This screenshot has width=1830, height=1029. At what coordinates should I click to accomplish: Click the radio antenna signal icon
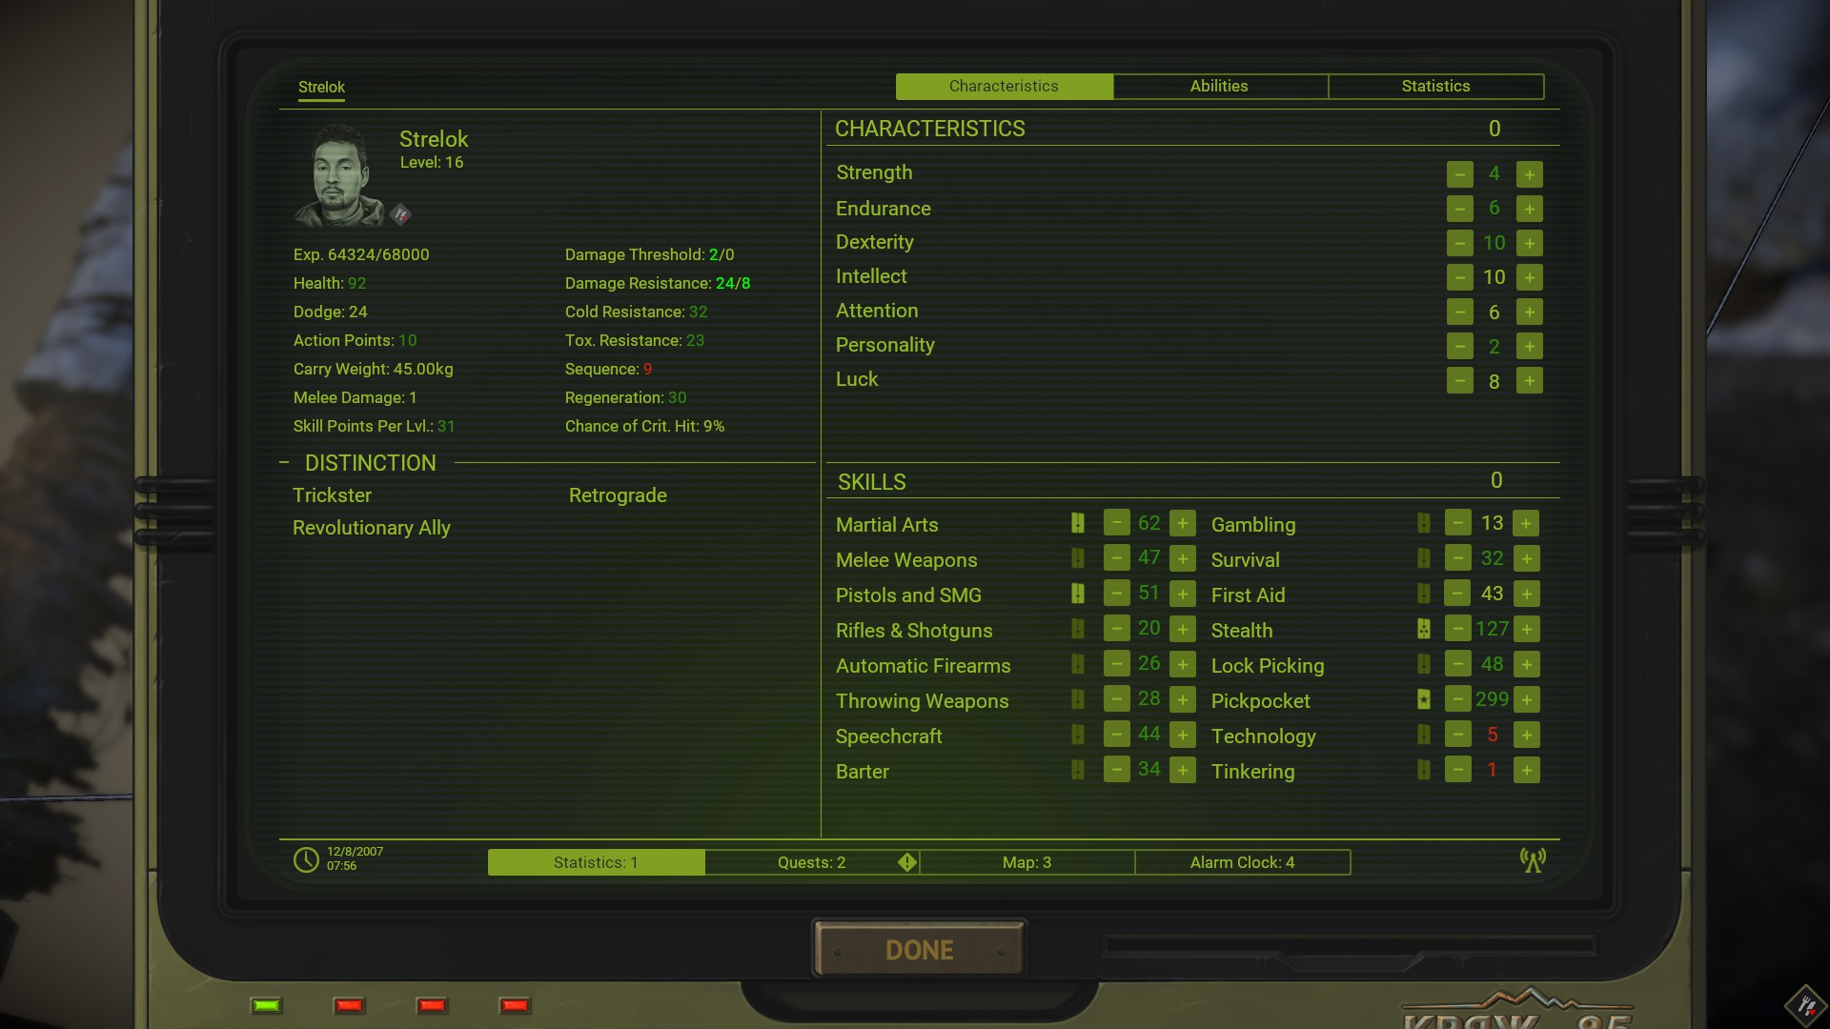click(x=1533, y=860)
